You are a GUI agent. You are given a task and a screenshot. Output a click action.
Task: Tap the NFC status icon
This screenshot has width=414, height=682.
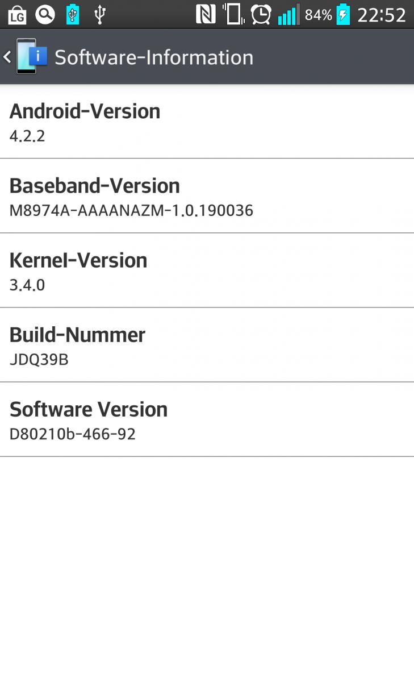206,14
